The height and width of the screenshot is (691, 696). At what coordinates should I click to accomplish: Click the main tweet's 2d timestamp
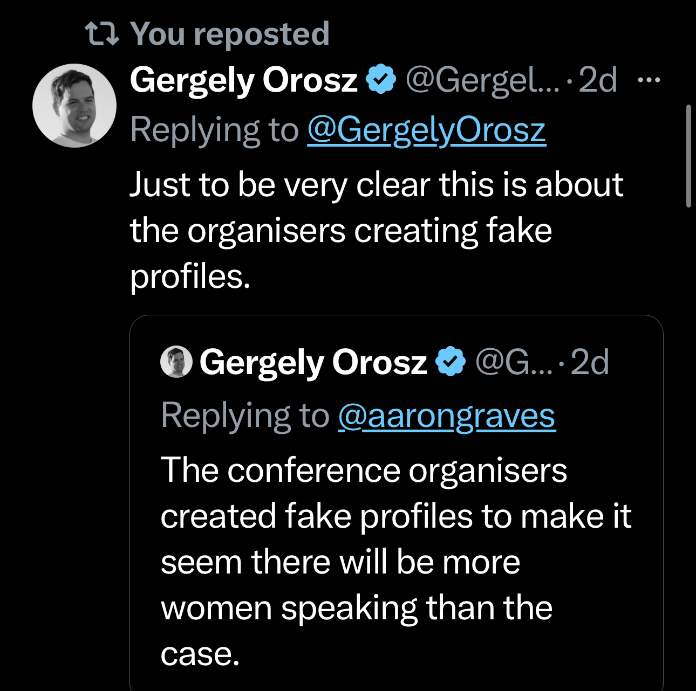(x=597, y=80)
